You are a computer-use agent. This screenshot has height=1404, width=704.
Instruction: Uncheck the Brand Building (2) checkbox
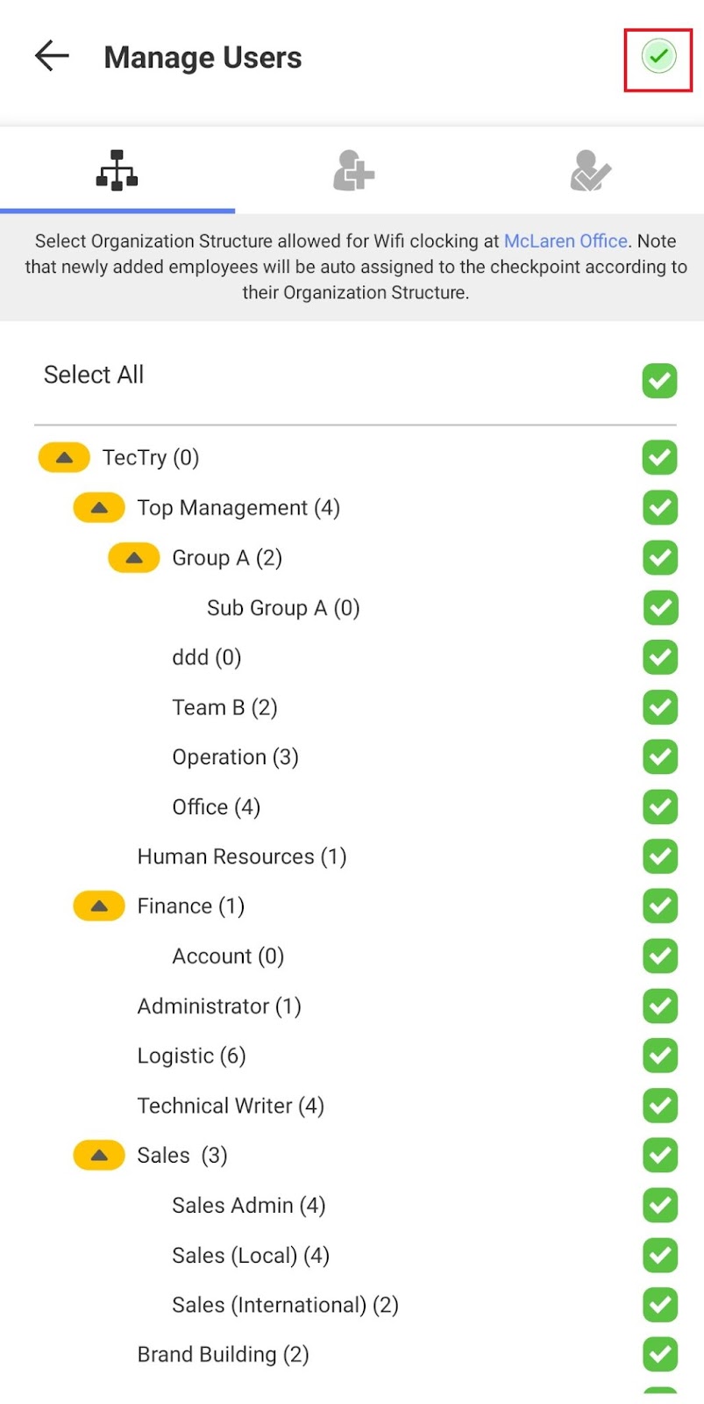click(659, 1354)
